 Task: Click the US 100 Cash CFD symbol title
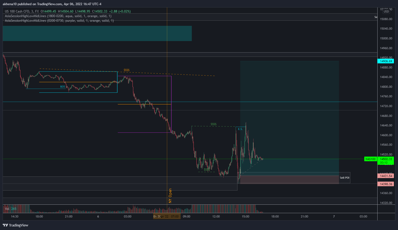tap(17, 11)
